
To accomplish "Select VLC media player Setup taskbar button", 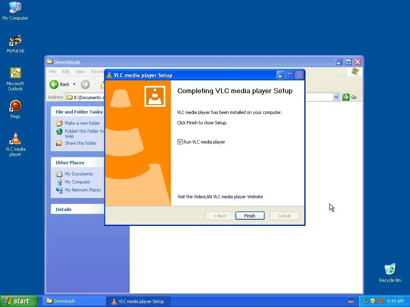I will click(139, 301).
